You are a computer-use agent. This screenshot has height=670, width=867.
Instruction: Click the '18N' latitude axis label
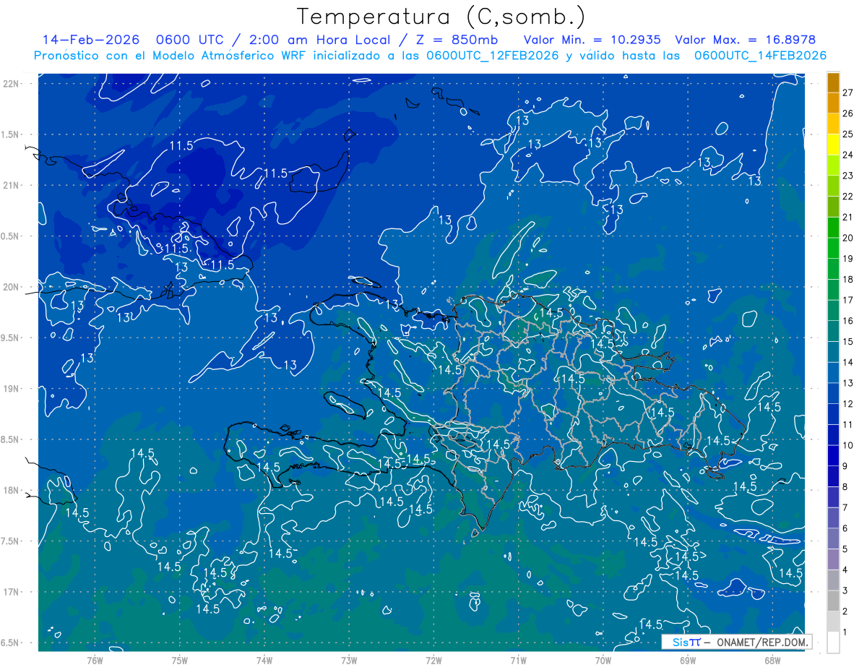[11, 490]
